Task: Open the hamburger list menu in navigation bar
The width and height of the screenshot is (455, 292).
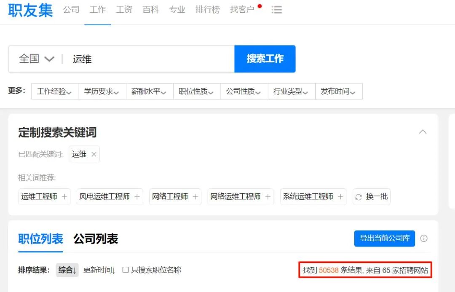Action: 277,10
